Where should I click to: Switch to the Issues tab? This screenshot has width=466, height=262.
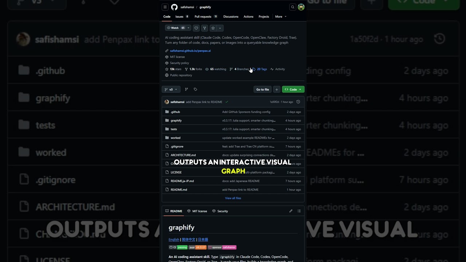182,17
